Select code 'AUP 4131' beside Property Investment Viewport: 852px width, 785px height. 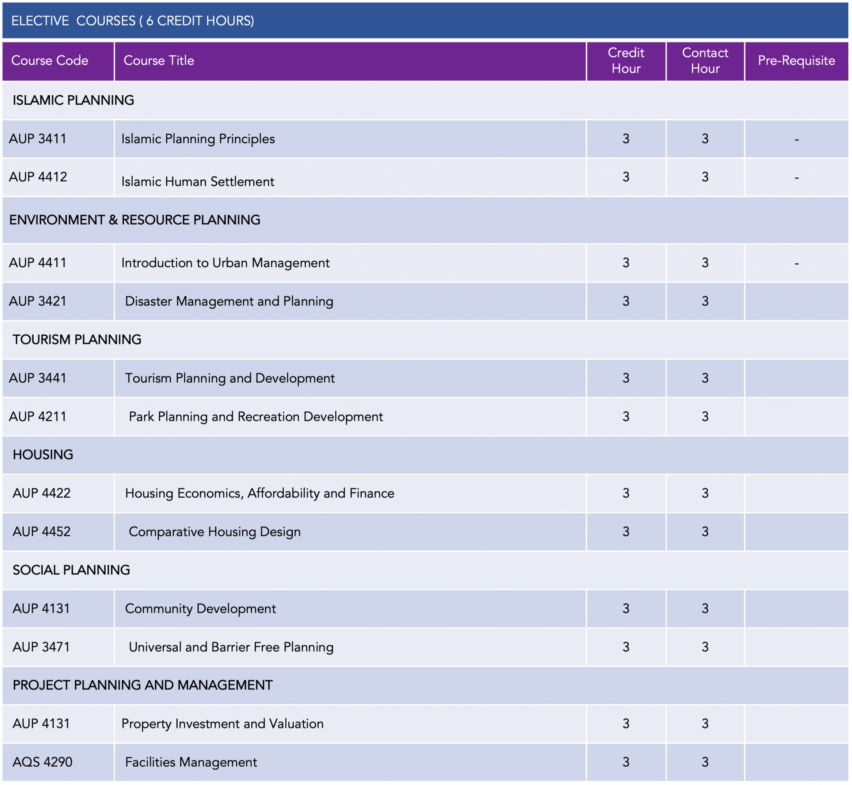click(41, 724)
